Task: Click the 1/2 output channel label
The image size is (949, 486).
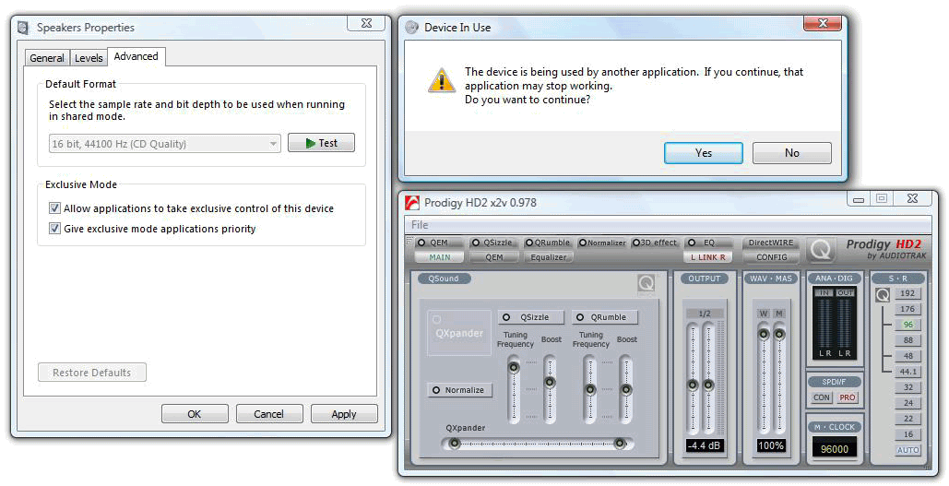Action: [x=705, y=314]
